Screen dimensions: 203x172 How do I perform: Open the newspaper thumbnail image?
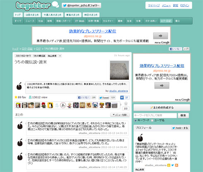pos(119,70)
